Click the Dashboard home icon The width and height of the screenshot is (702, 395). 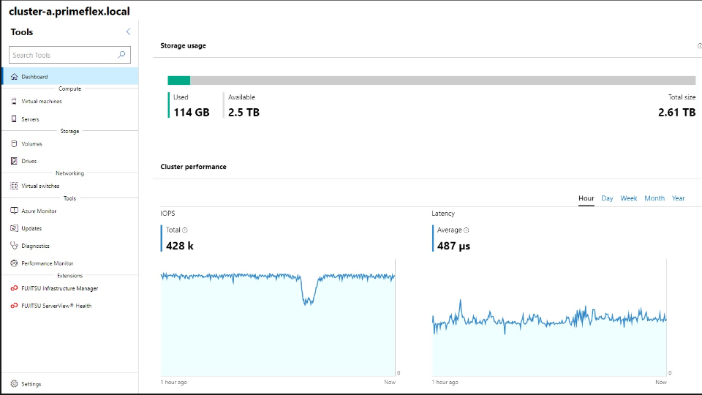(x=14, y=77)
